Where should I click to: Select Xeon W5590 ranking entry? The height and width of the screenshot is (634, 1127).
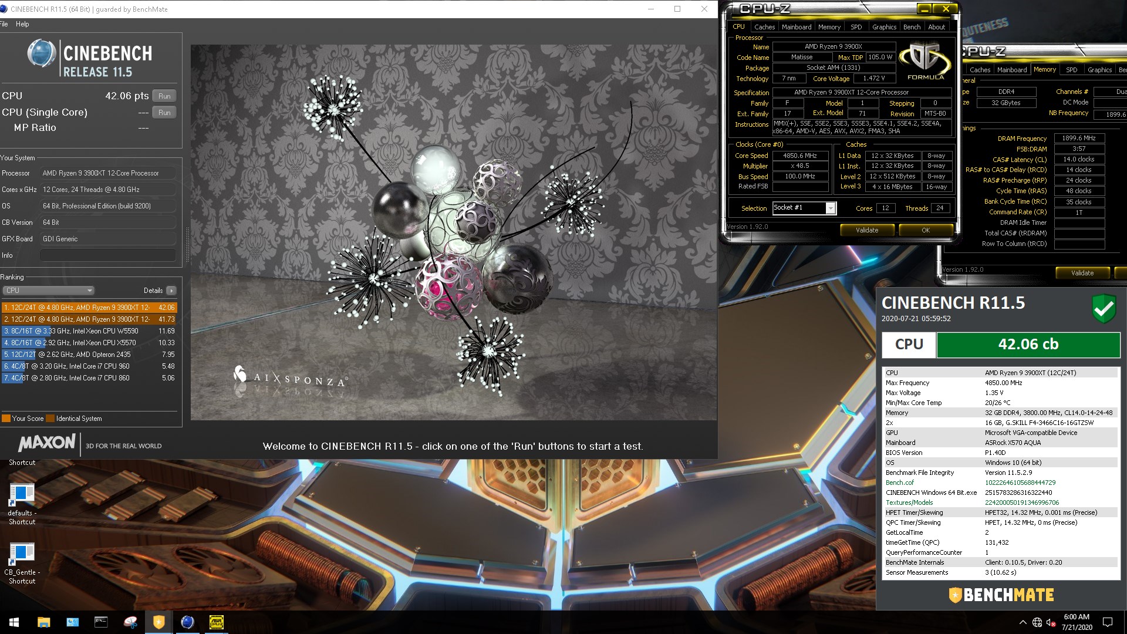[89, 331]
